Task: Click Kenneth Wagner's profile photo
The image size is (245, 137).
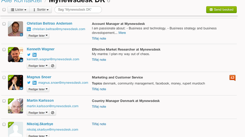Action: pyautogui.click(x=15, y=55)
